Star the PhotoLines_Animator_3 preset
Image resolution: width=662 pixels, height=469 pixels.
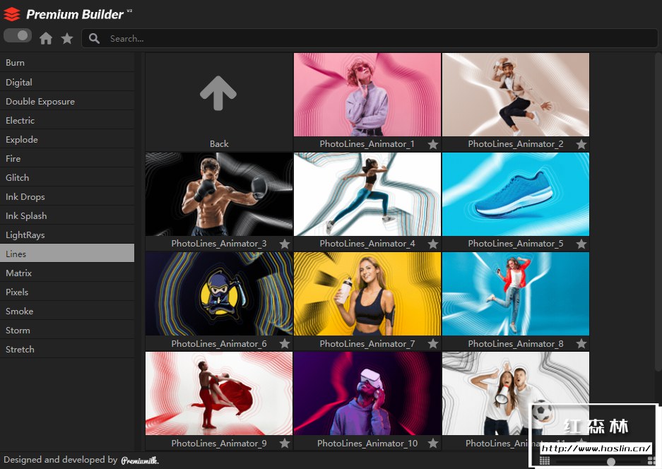click(x=285, y=244)
